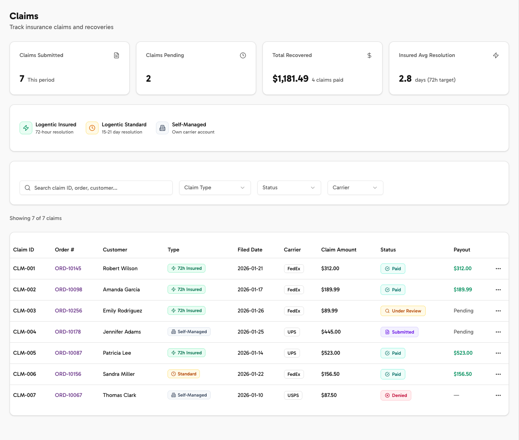Click the dollar icon on Total Recovered card
Screen dimensions: 519x440
[x=369, y=55]
